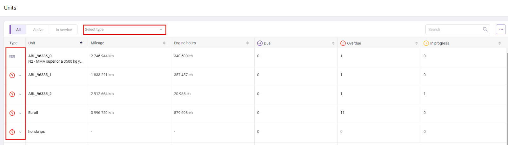The width and height of the screenshot is (508, 145).
Task: Sort table by Engine hours column
Action: click(247, 43)
